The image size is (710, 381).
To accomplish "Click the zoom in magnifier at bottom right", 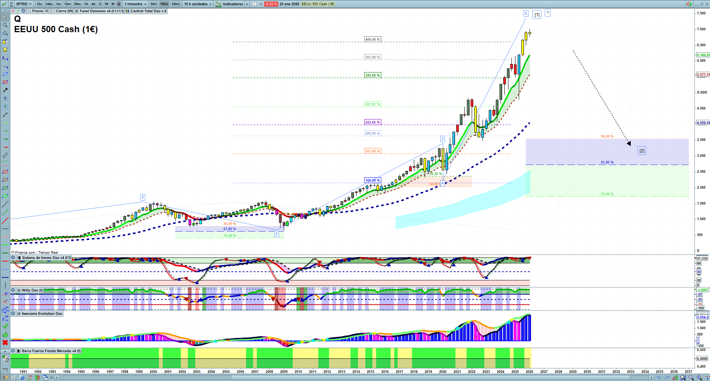I will click(x=699, y=378).
